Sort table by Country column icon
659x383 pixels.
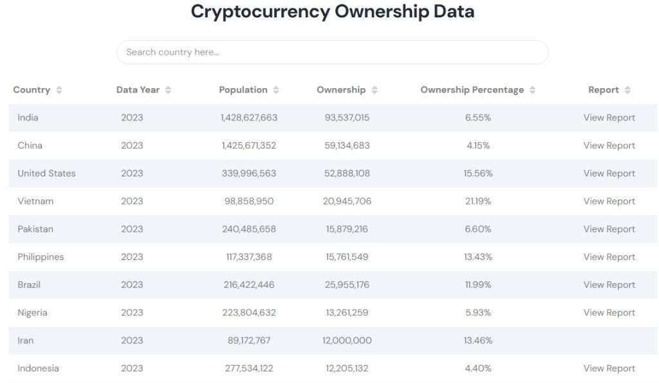(59, 90)
